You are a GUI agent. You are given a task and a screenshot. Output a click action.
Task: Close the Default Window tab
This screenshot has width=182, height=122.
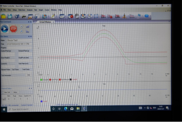[53, 22]
